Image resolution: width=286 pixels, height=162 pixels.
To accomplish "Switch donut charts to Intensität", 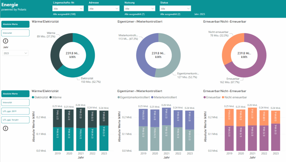I will point(15,33).
